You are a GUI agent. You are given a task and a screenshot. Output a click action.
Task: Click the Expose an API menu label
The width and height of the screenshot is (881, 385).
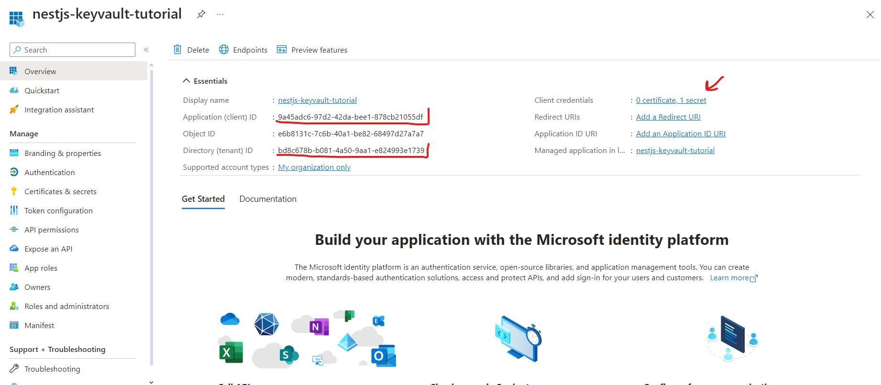coord(48,249)
